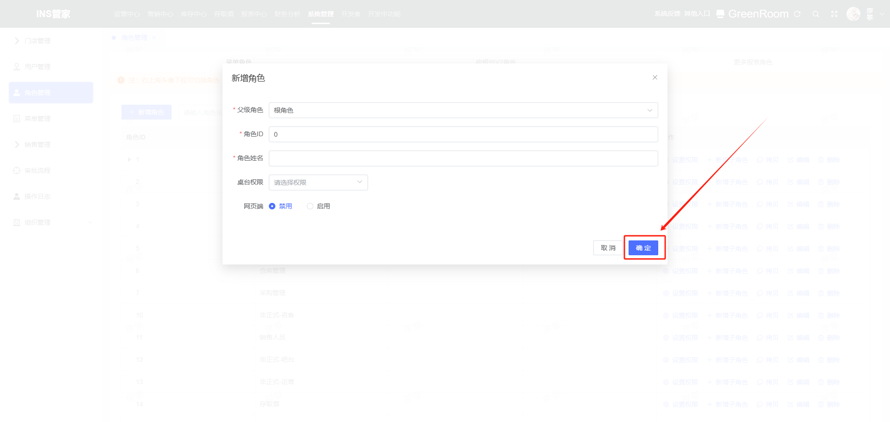Viewport: 890px width, 422px height.
Task: Open the 报表中心 top menu
Action: [x=254, y=14]
